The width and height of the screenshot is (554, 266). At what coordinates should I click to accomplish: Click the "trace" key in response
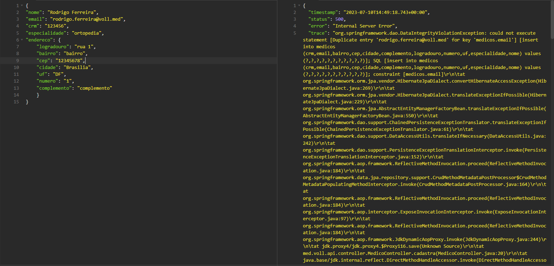pyautogui.click(x=318, y=33)
